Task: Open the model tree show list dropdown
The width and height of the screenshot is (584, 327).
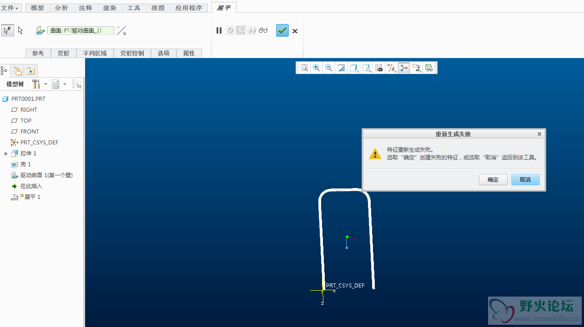Action: pyautogui.click(x=59, y=84)
